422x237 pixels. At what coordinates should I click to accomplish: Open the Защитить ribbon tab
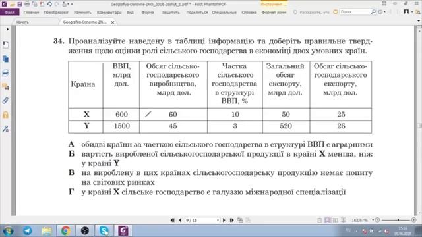pos(171,13)
